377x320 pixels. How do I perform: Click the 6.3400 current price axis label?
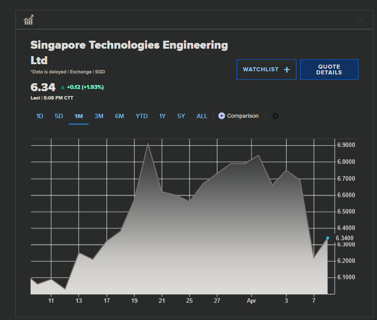point(345,238)
